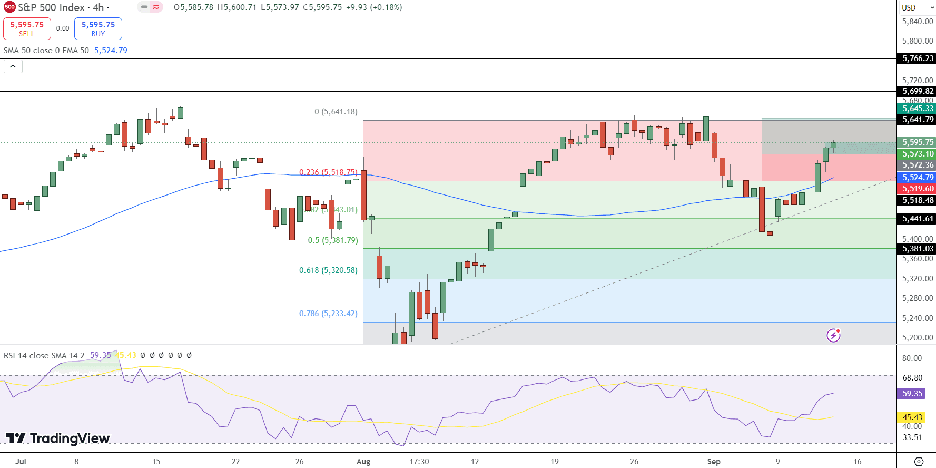Select the RSI 14 close SMA indicator legend
This screenshot has width=936, height=468.
[44, 356]
